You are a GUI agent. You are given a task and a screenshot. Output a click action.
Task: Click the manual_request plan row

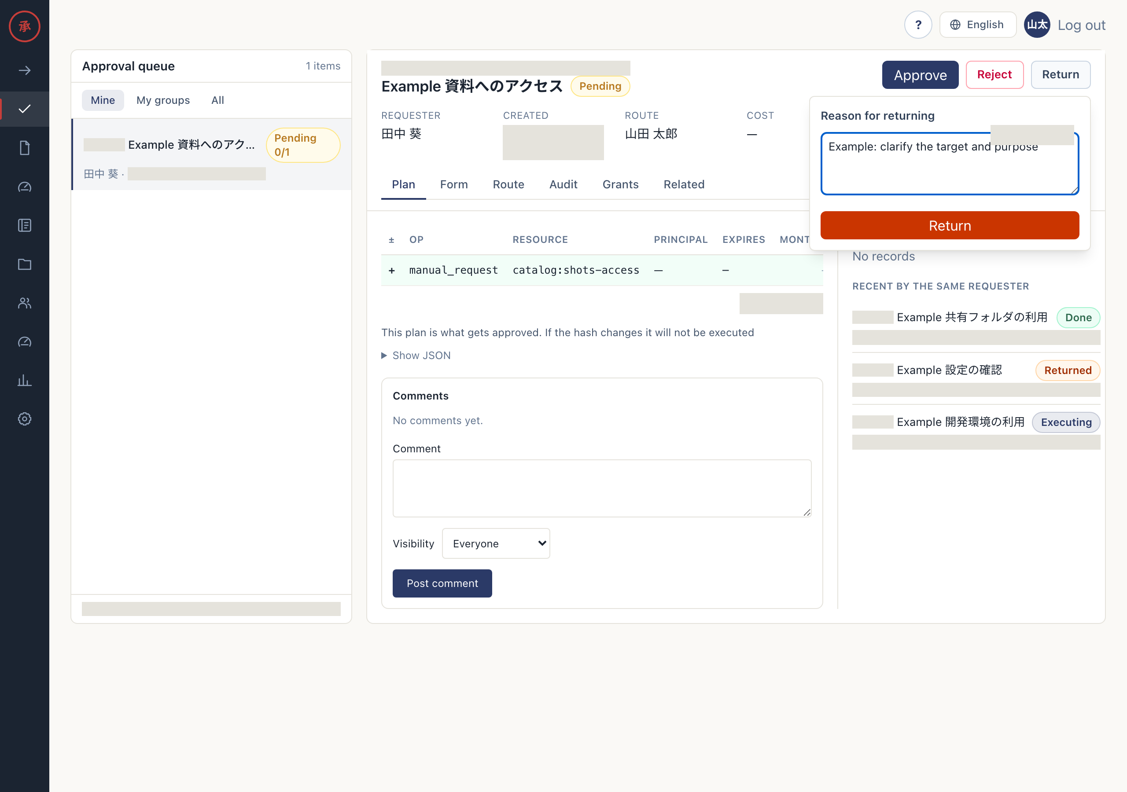click(602, 270)
